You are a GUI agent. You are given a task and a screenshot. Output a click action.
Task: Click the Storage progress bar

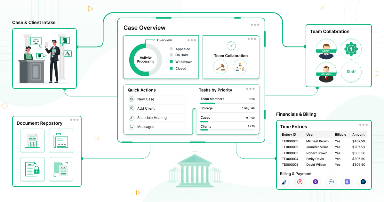coord(228,113)
